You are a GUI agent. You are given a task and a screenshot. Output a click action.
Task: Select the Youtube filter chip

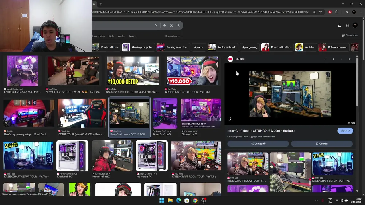tap(305, 47)
